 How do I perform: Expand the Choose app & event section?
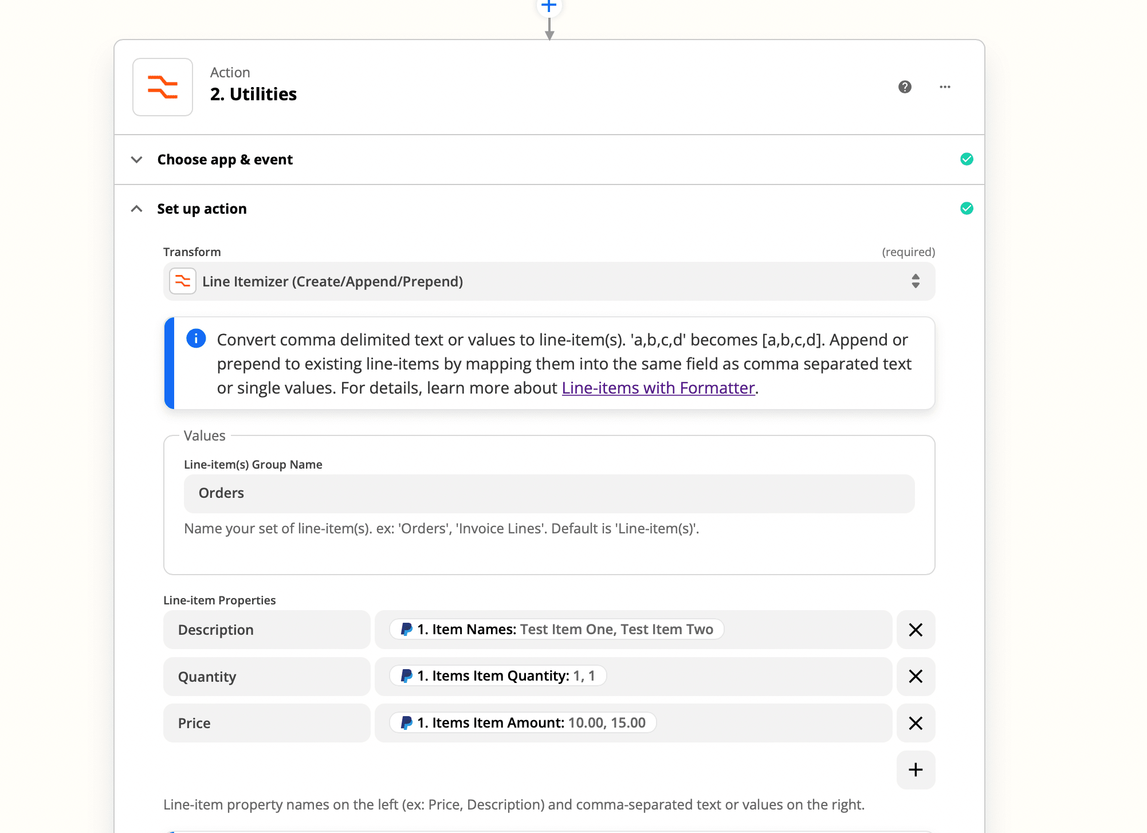point(136,159)
